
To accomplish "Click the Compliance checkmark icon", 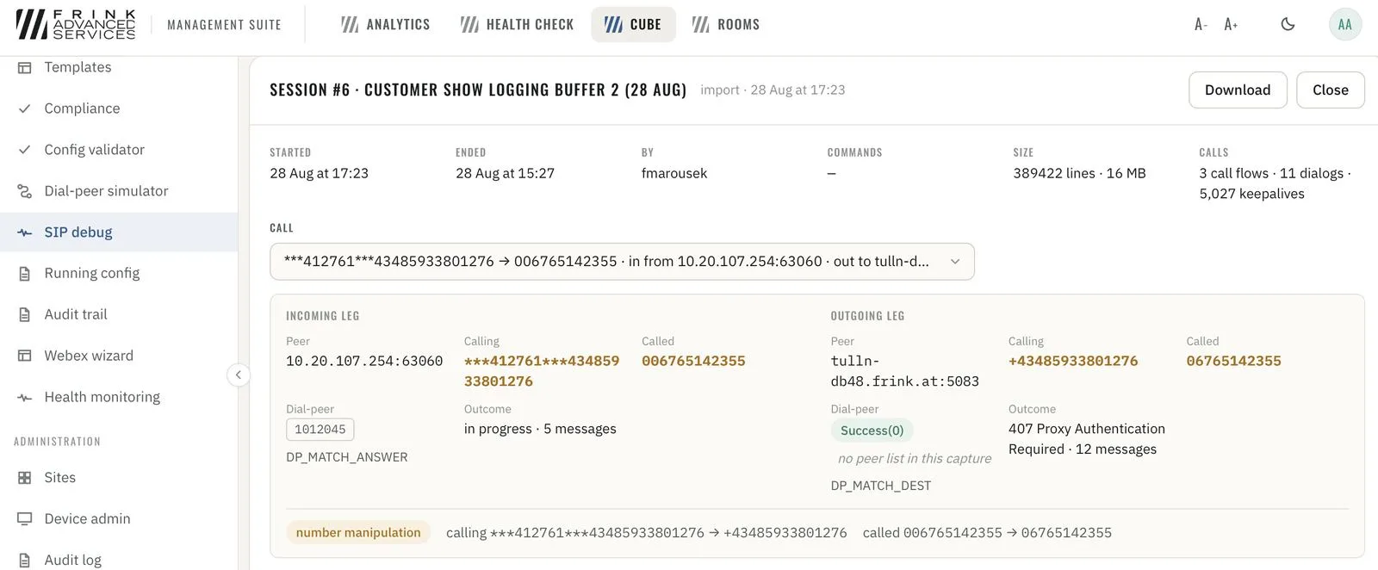I will pos(25,108).
